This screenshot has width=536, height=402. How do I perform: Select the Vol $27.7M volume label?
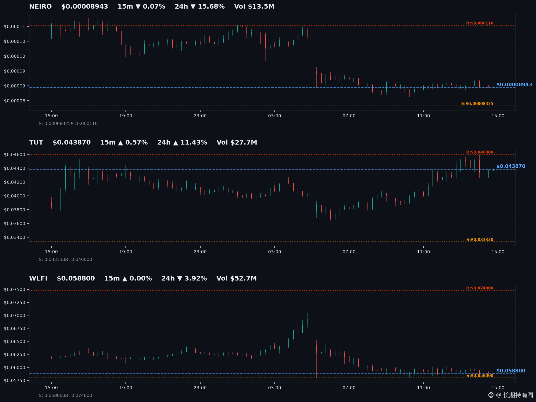[237, 142]
